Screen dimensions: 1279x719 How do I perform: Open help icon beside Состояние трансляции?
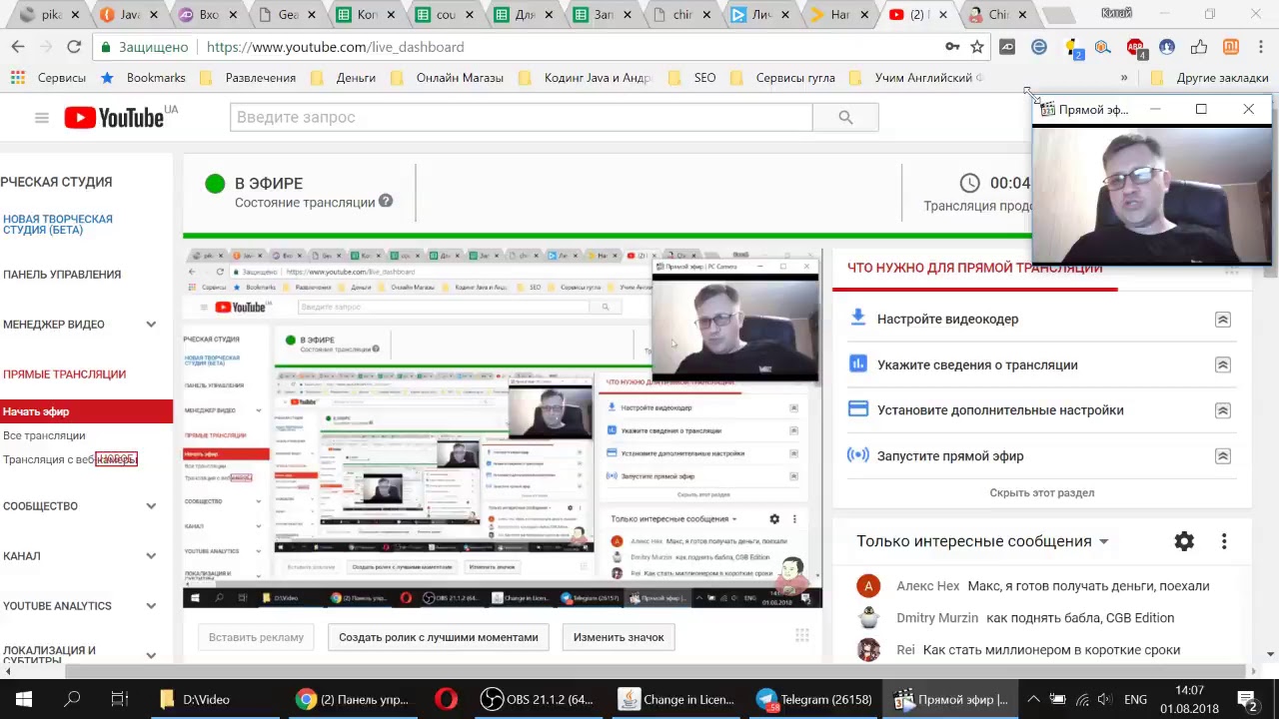386,201
